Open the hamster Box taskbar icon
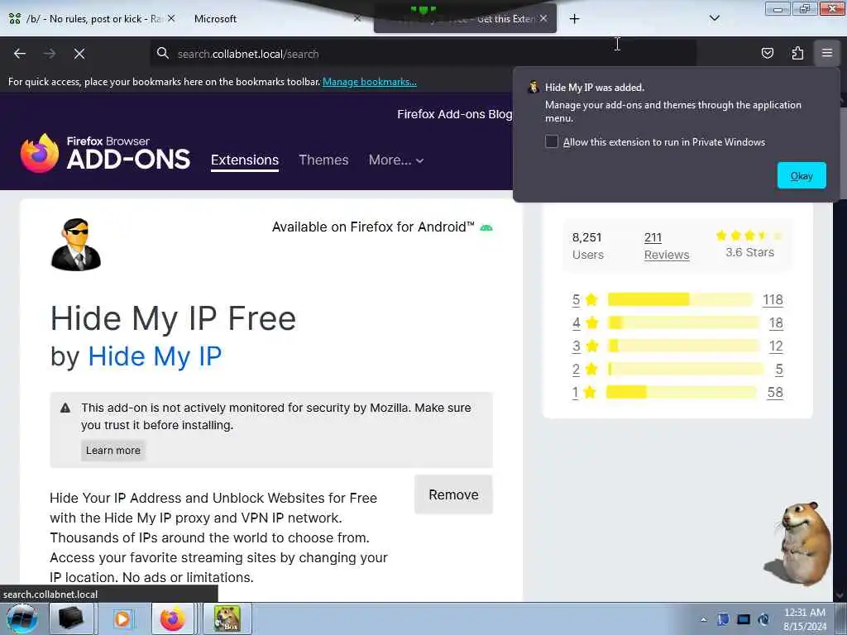This screenshot has width=847, height=635. pos(227,618)
